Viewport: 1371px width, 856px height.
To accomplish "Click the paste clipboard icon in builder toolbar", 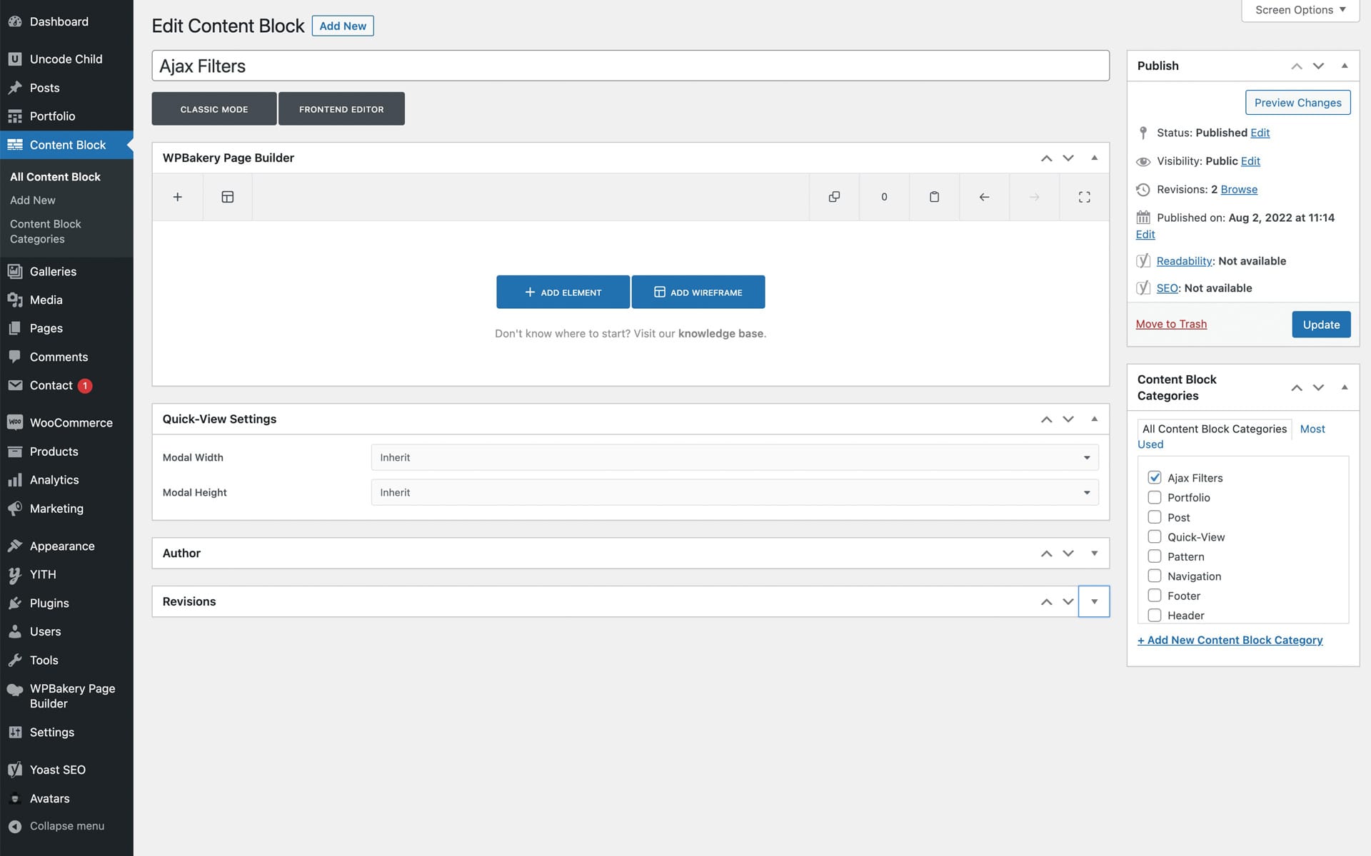I will point(934,197).
